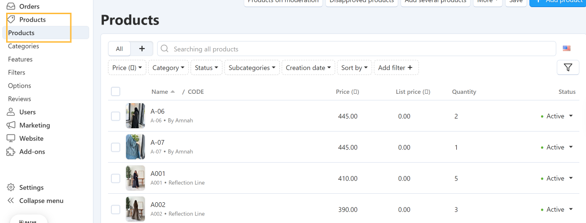Open Reviews in the sidebar
Viewport: 586px width, 223px height.
click(x=19, y=99)
